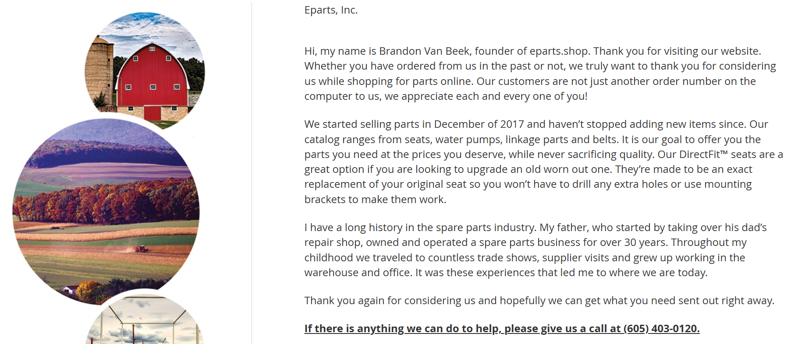Click the red barn circular image

(145, 70)
